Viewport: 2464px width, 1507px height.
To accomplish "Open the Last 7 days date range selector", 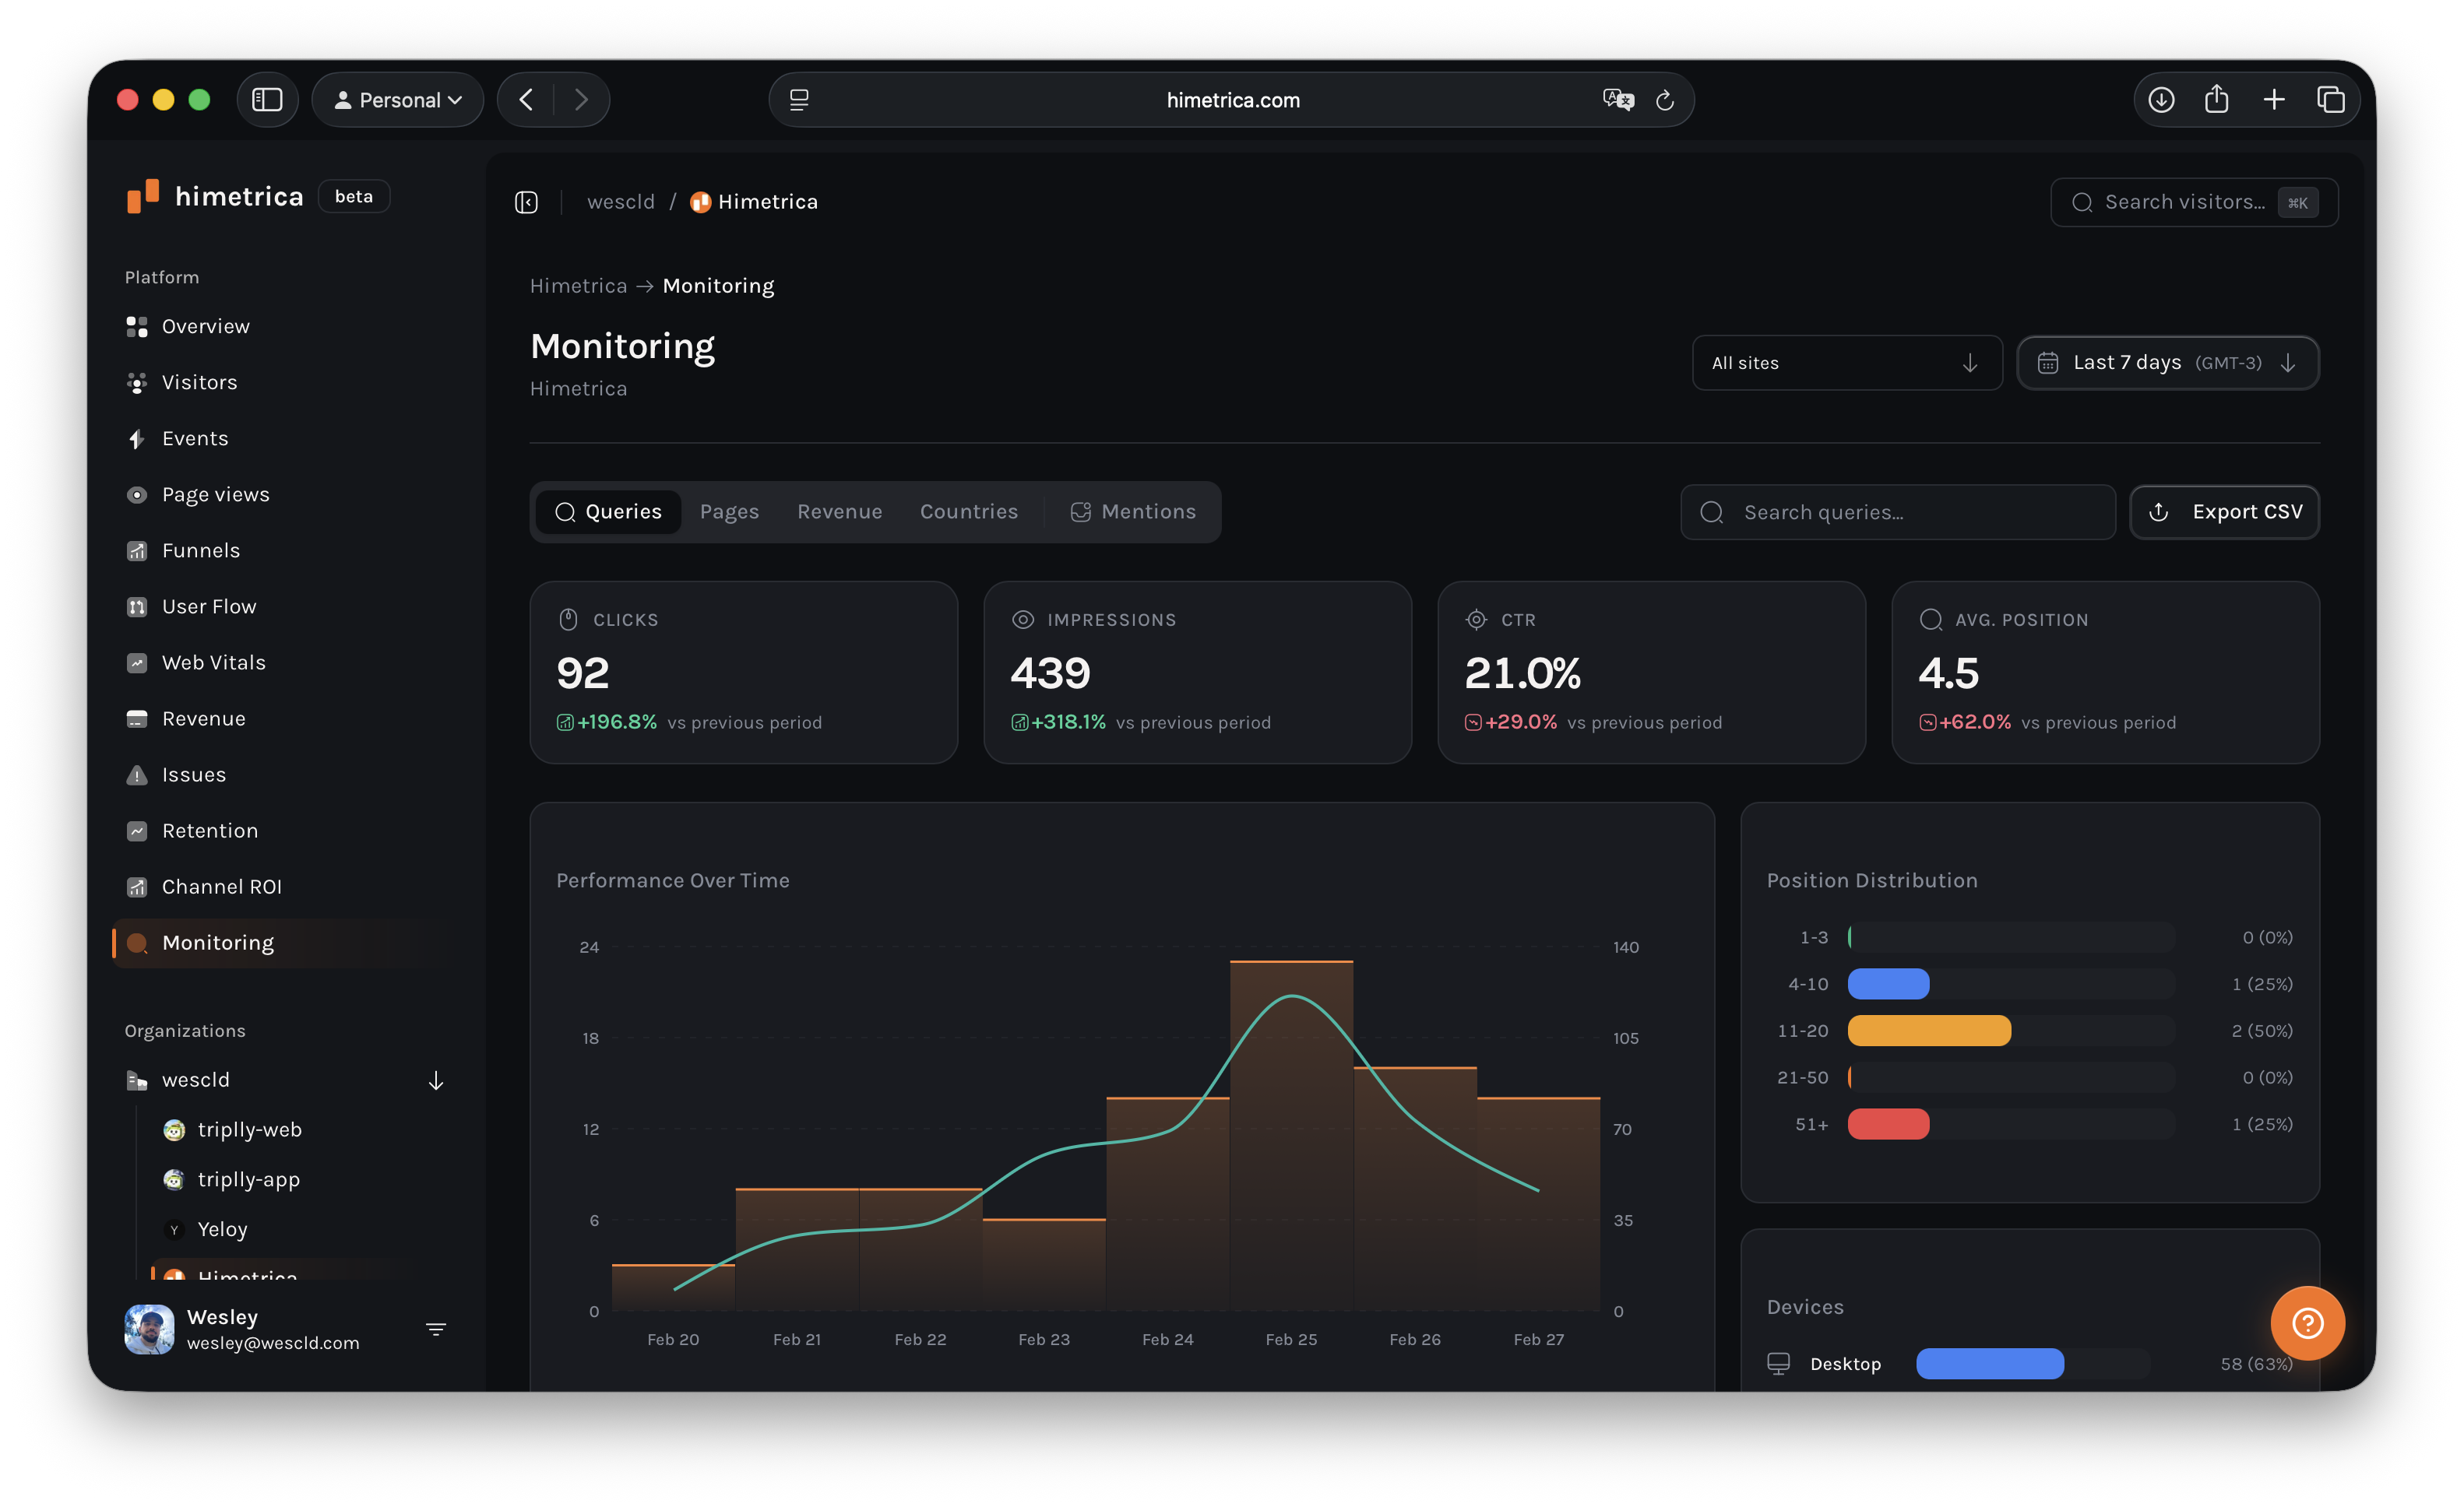I will [2167, 363].
